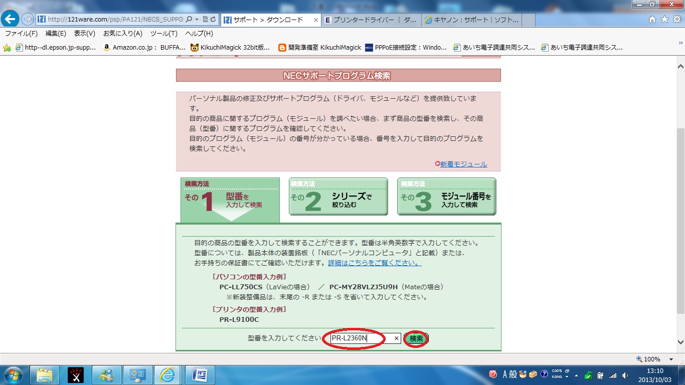Screen dimensions: 685x385
Task: Open the IME toolbox icon
Action: (x=533, y=374)
